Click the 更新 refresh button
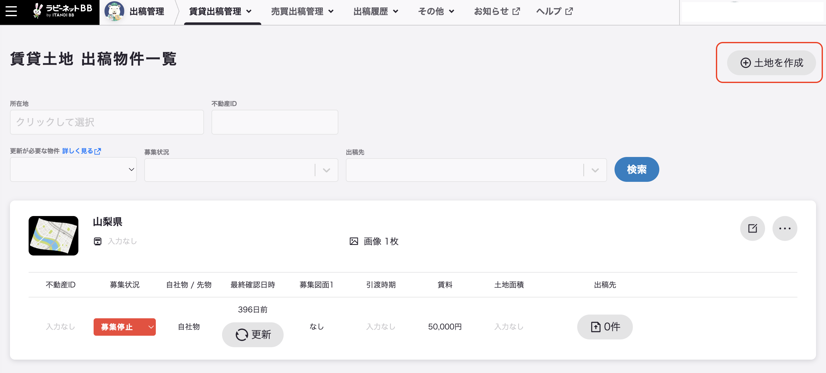The height and width of the screenshot is (373, 826). 253,334
